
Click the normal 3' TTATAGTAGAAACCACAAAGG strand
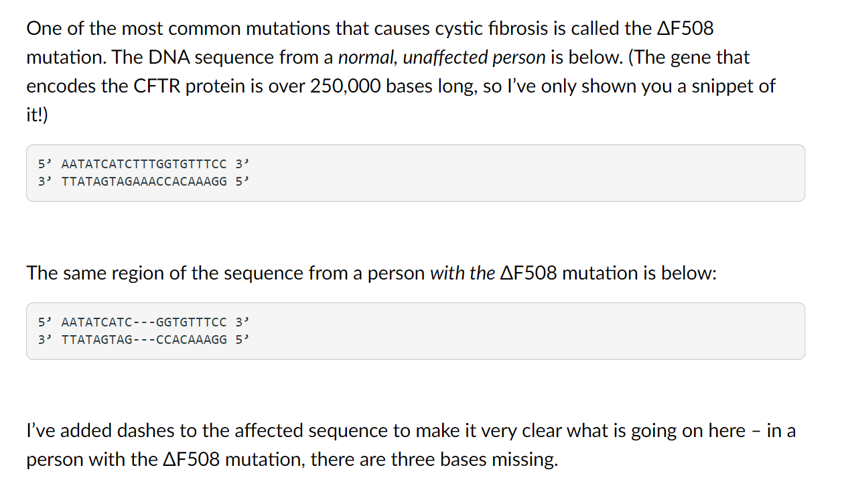click(x=144, y=182)
